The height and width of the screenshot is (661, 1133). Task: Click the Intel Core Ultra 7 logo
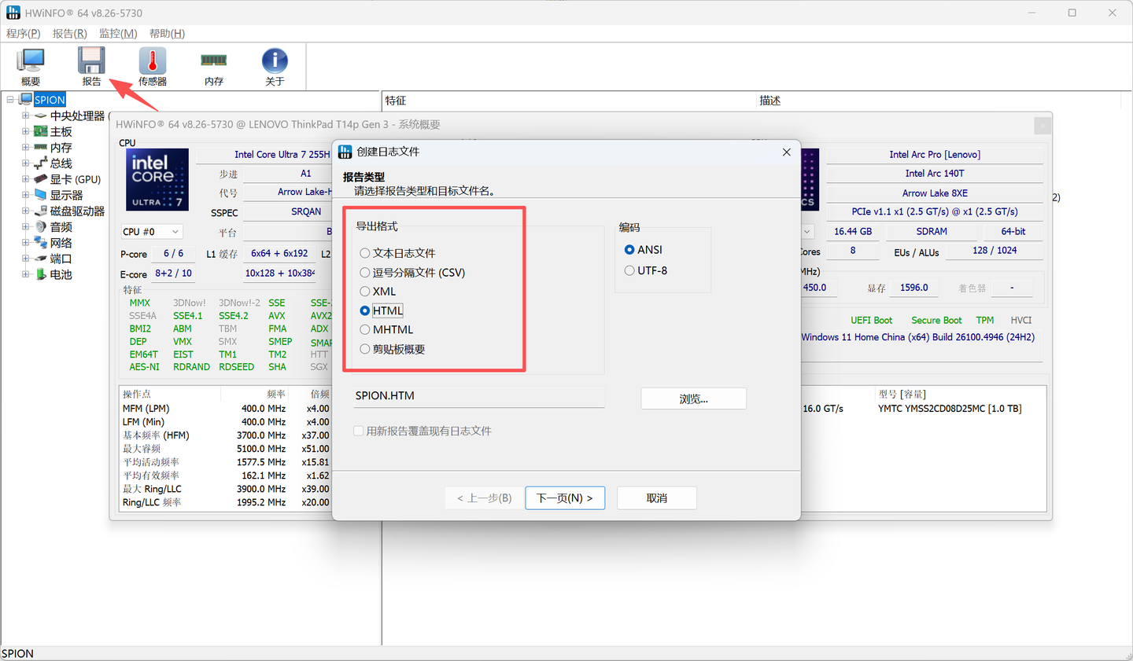tap(157, 179)
